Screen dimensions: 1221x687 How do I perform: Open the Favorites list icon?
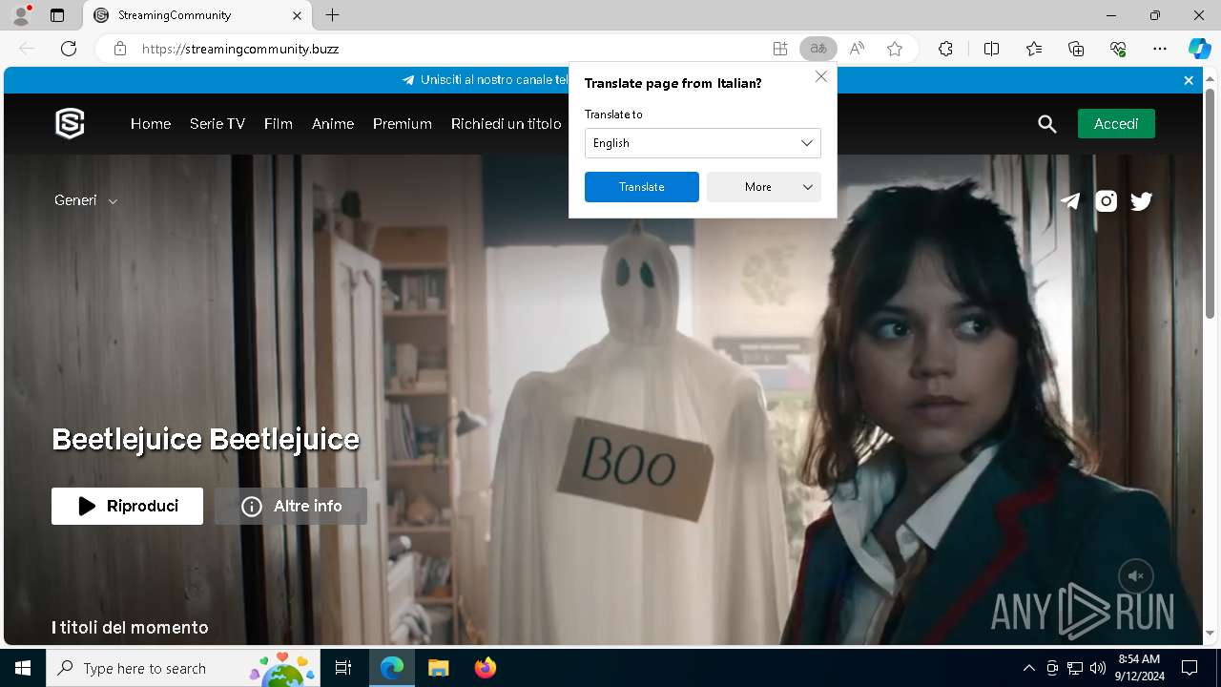[1034, 49]
